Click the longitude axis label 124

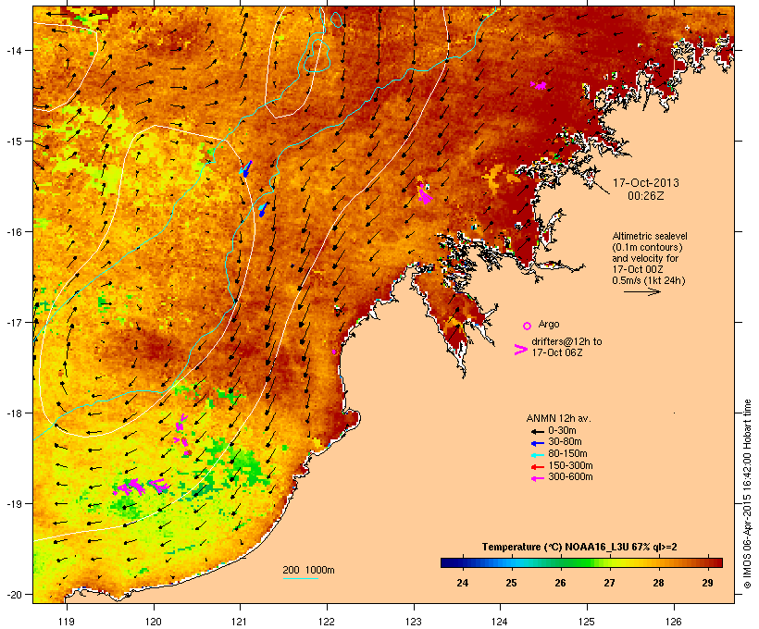(x=500, y=622)
